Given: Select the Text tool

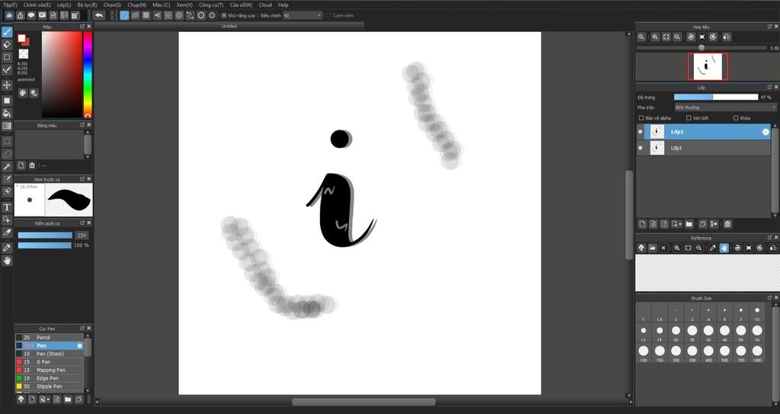Looking at the screenshot, I should (x=7, y=207).
